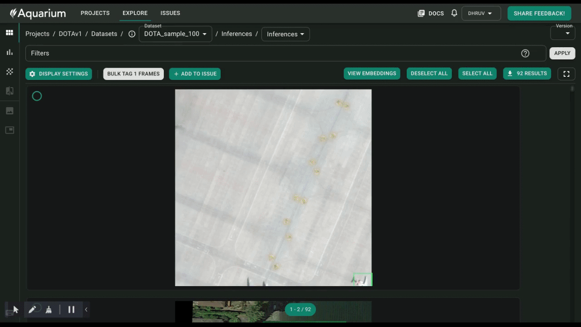Open the image view sidebar icon
Image resolution: width=581 pixels, height=327 pixels.
point(10,111)
